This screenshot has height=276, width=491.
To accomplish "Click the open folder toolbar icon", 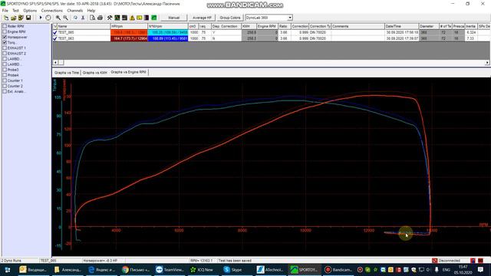I will click(13, 18).
